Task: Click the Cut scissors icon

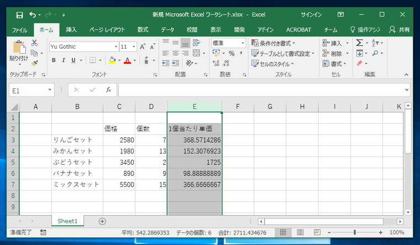Action: pyautogui.click(x=34, y=43)
